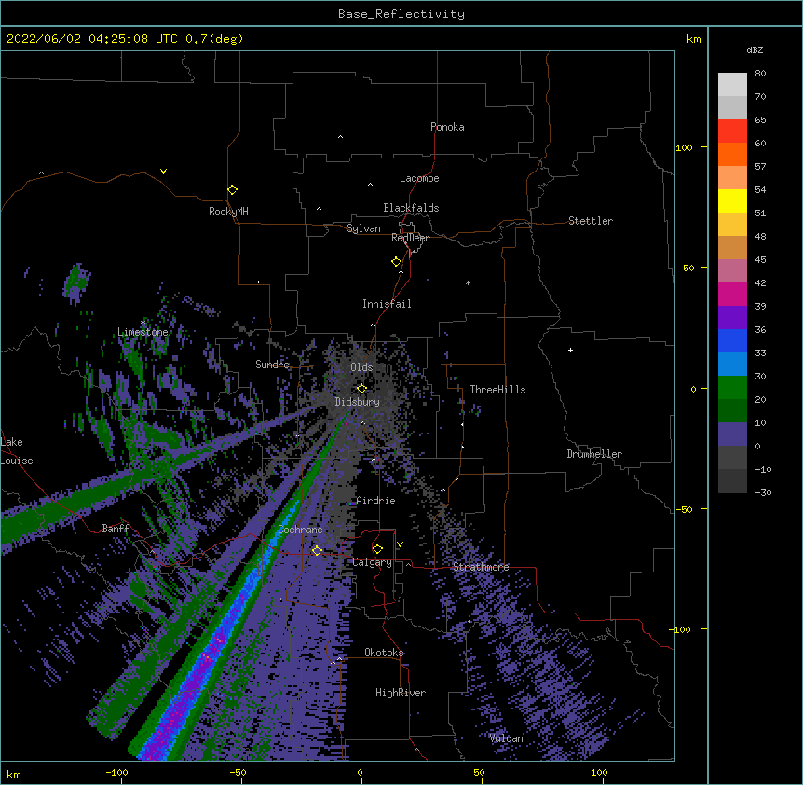The width and height of the screenshot is (803, 785).
Task: Select the slate 0-10 dBZ legend swatch
Action: [732, 434]
